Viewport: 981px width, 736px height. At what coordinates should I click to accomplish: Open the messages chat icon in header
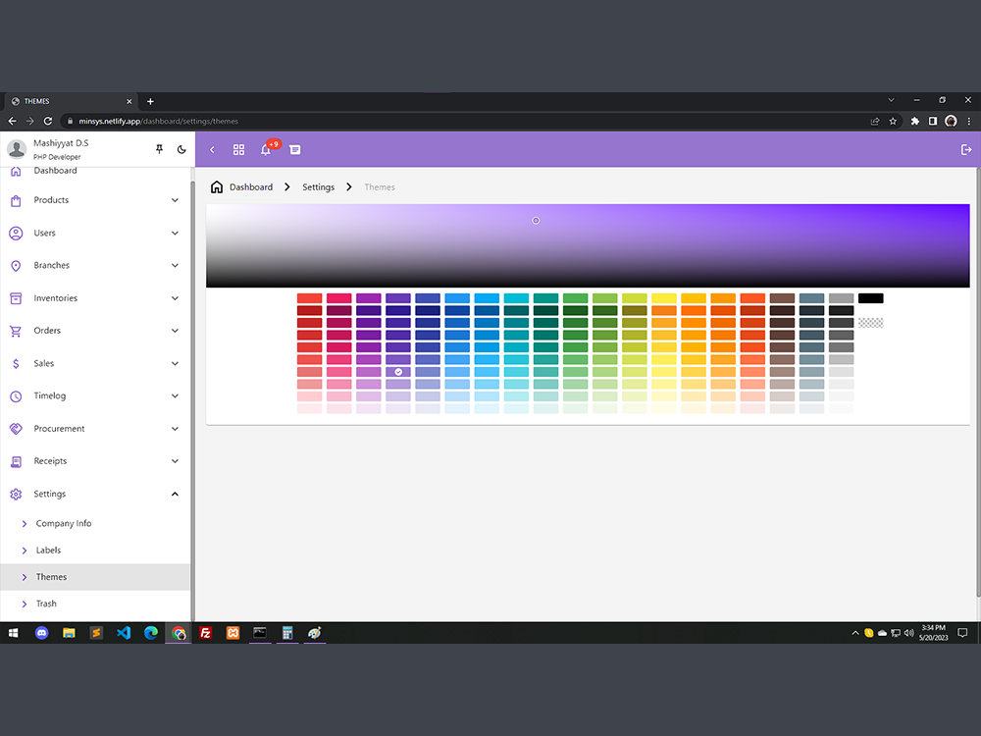click(294, 149)
